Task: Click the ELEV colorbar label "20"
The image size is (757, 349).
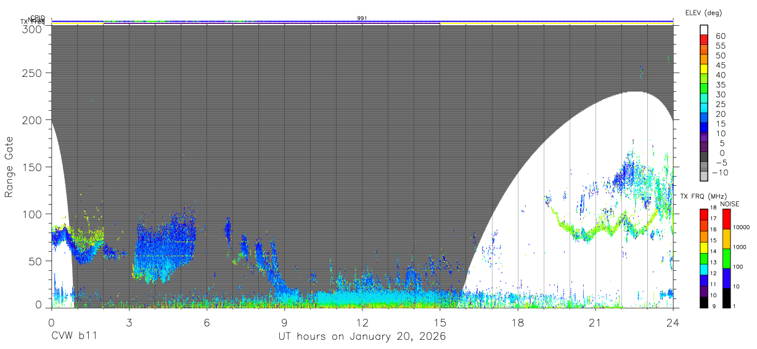Action: point(720,114)
